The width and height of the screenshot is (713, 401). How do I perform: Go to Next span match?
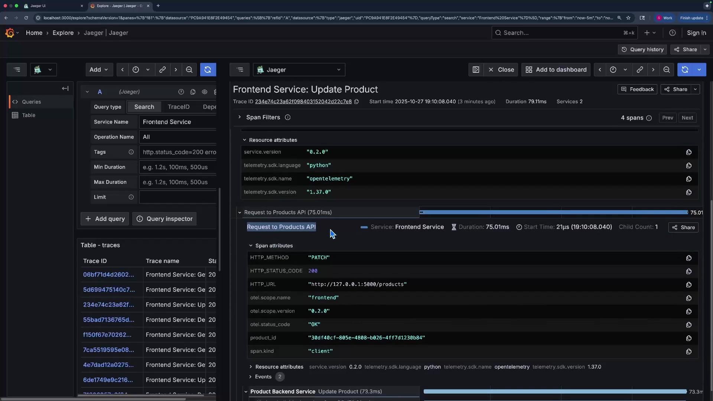(x=687, y=118)
